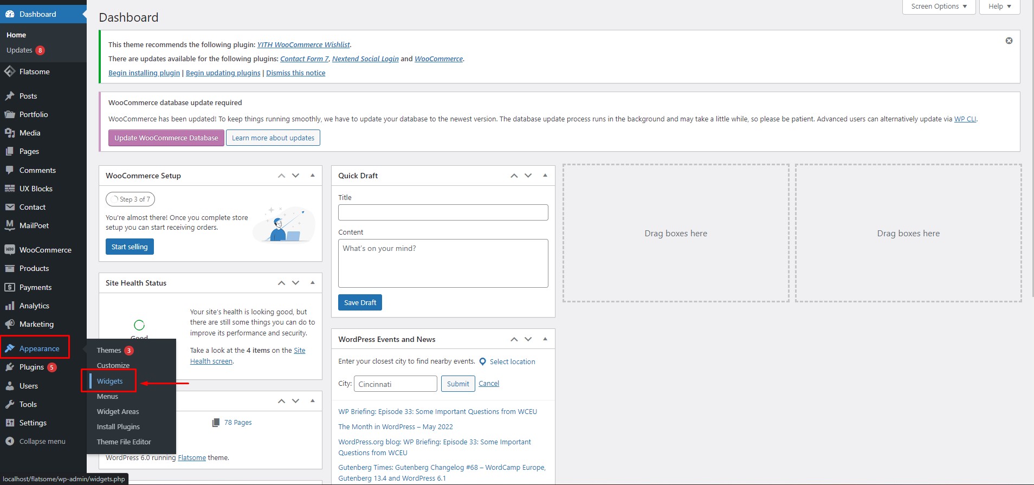Click the Products box icon
Screen dimensions: 1034x485
coord(10,268)
